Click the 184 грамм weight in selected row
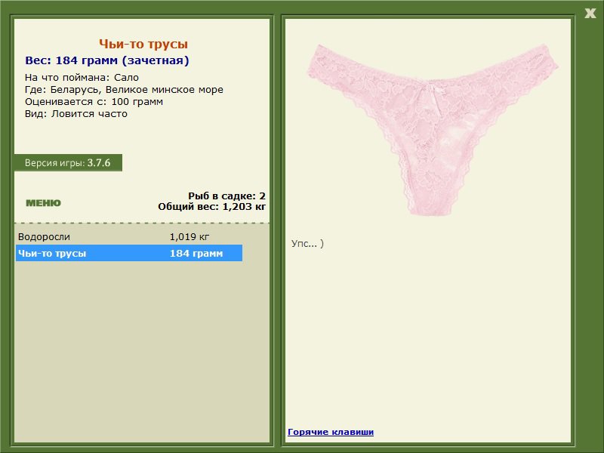This screenshot has width=604, height=453. 196,254
